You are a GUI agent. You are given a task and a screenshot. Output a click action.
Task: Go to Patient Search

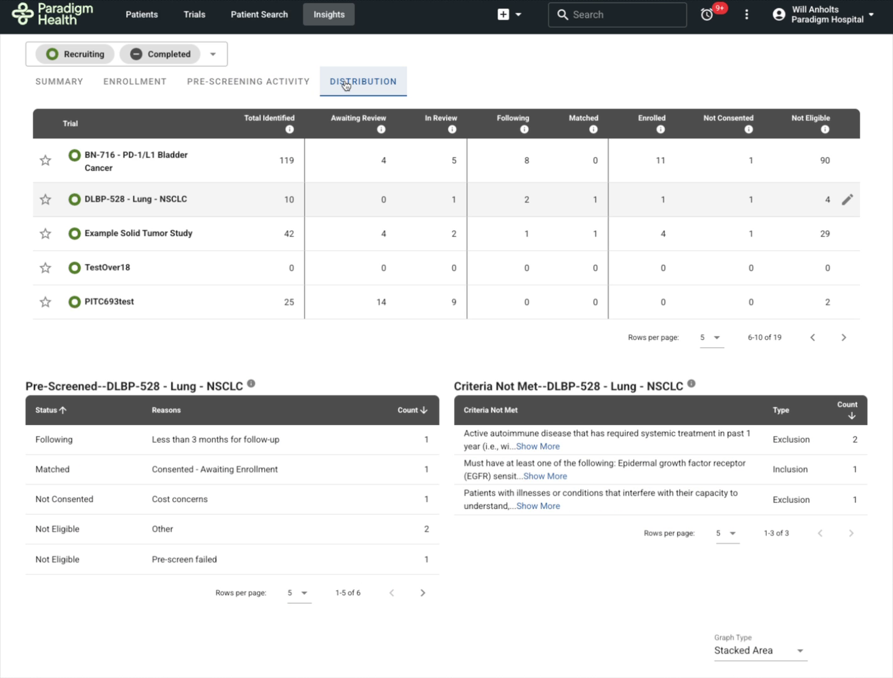[x=259, y=14]
